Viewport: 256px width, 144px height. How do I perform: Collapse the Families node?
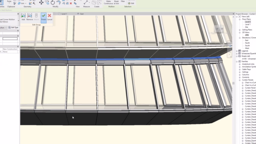coord(237,62)
